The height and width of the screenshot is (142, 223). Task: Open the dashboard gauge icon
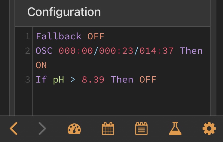[74, 129]
